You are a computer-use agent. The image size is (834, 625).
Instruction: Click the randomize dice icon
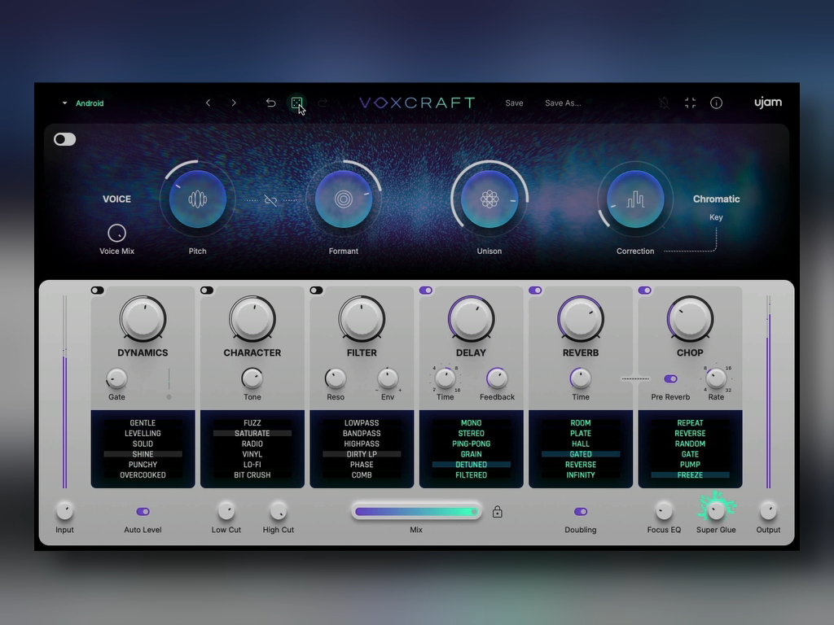(296, 103)
